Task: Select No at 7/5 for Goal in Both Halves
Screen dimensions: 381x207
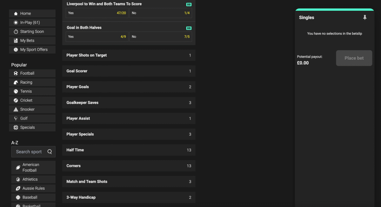Action: pyautogui.click(x=161, y=36)
